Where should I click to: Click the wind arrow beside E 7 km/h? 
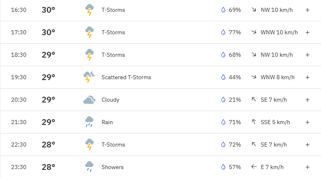(254, 167)
